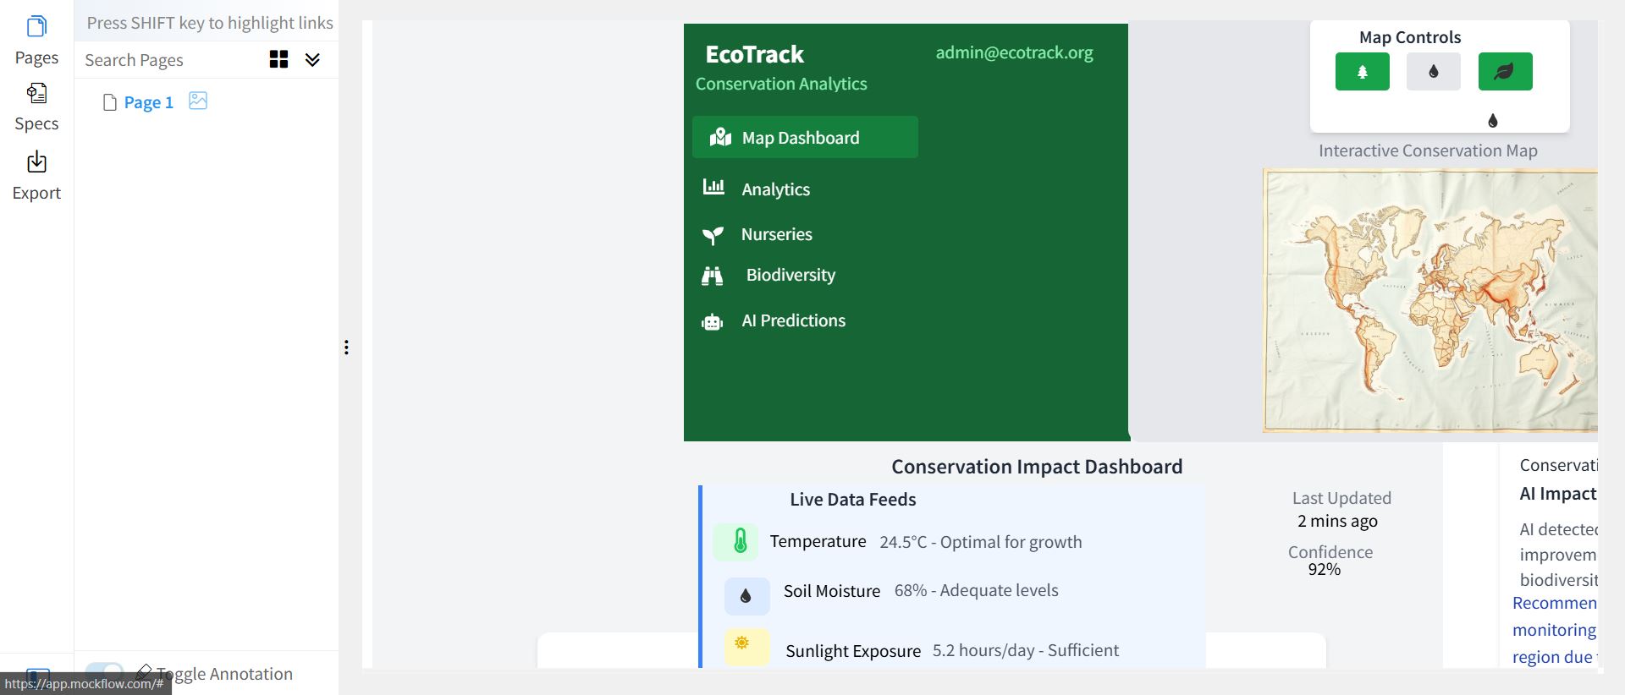Click the Interactive Conservation Map caption
Image resolution: width=1625 pixels, height=695 pixels.
coord(1428,150)
